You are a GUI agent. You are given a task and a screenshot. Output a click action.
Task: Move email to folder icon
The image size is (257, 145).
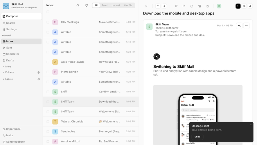(x=184, y=6)
